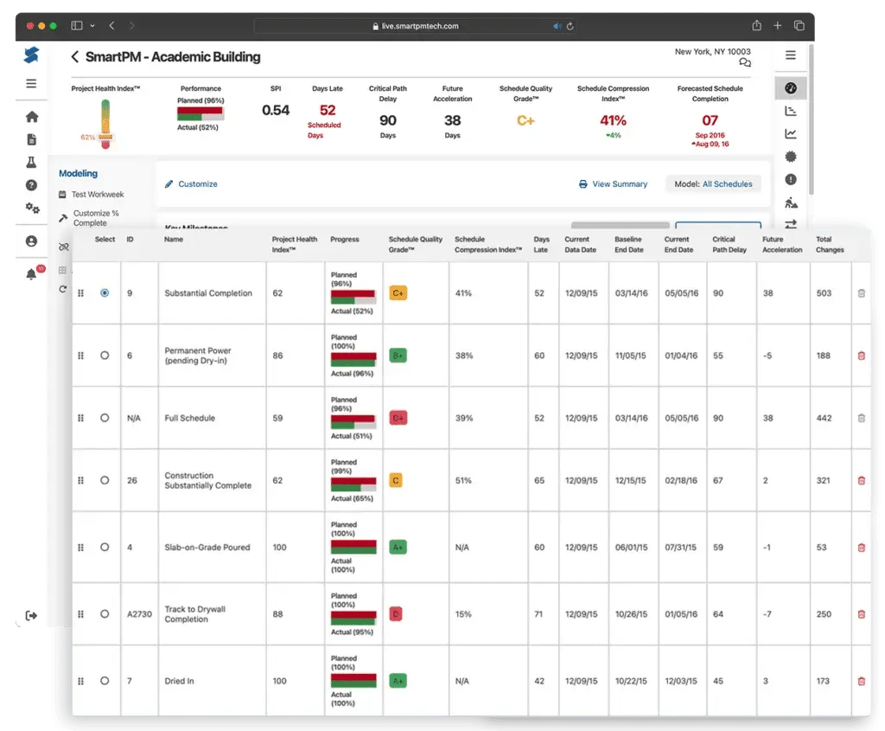Select the Full Schedule row radio button
The image size is (885, 731).
[105, 418]
